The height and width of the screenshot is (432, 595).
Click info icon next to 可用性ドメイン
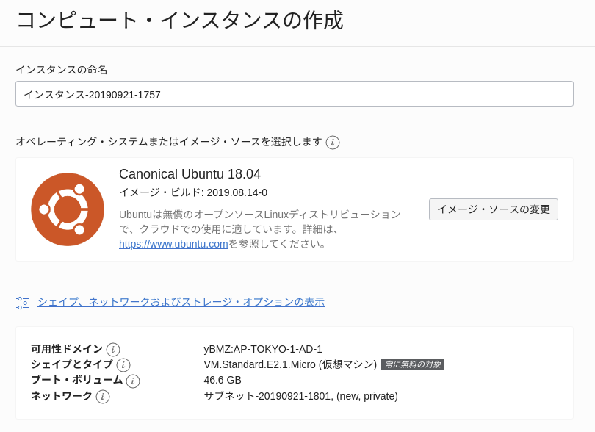[113, 350]
